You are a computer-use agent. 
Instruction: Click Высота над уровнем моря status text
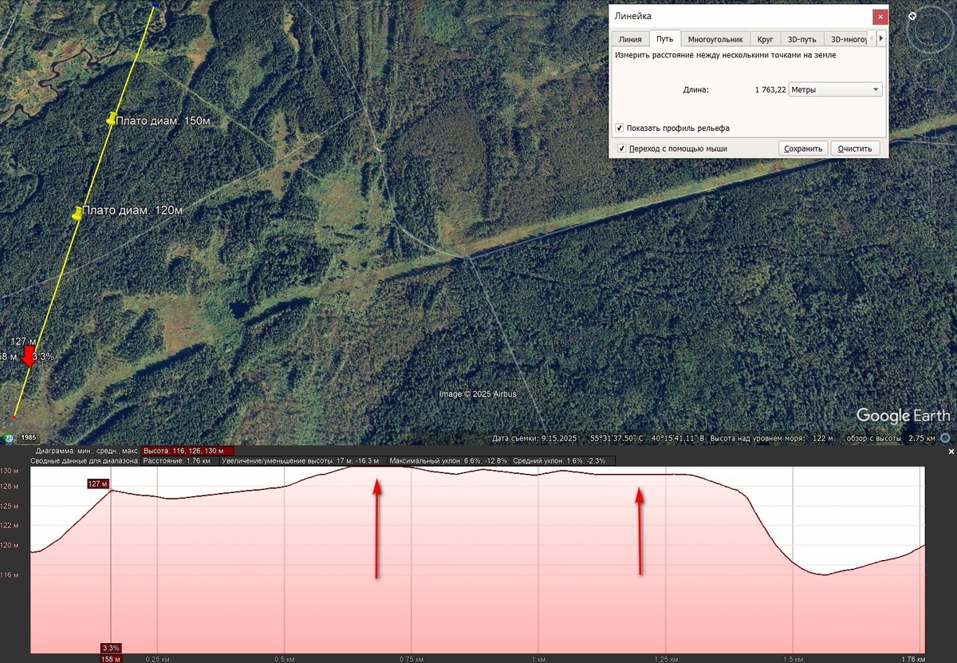773,438
